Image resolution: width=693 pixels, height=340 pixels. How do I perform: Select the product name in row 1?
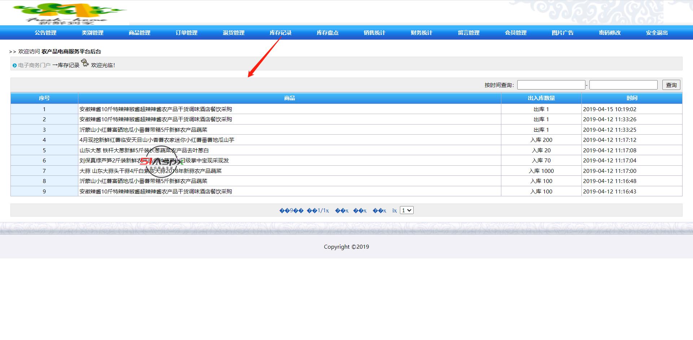(x=156, y=109)
